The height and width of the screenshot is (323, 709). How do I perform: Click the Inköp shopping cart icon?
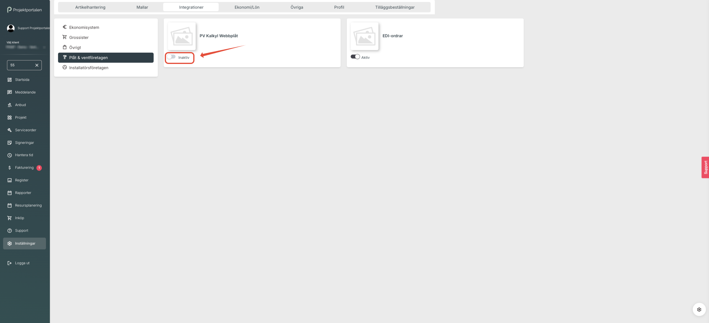9,218
